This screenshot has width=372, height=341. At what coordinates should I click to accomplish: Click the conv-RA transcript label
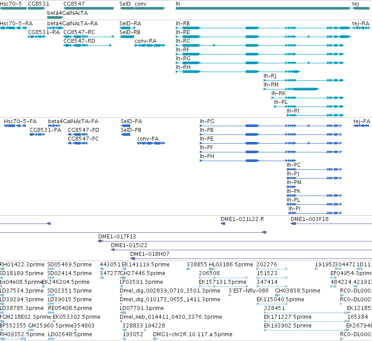pos(146,41)
